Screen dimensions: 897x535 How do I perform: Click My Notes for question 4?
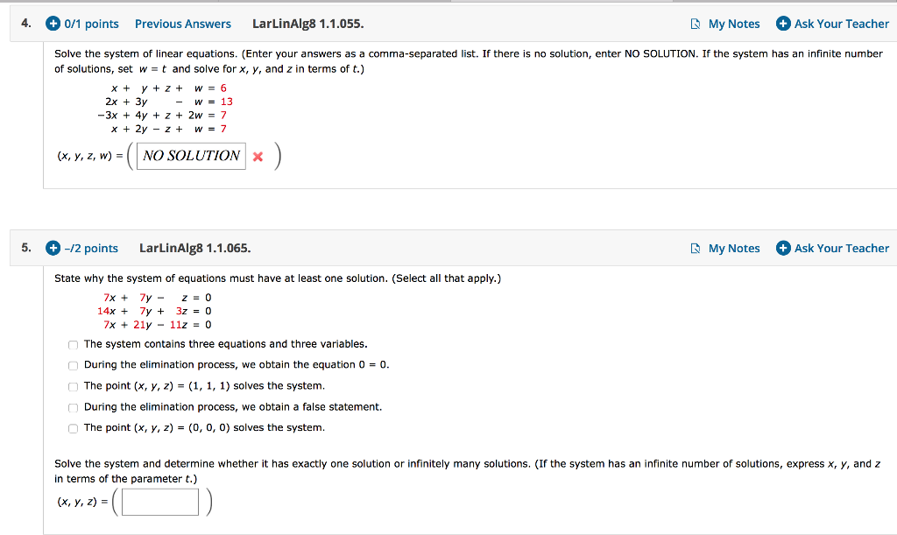(x=732, y=24)
